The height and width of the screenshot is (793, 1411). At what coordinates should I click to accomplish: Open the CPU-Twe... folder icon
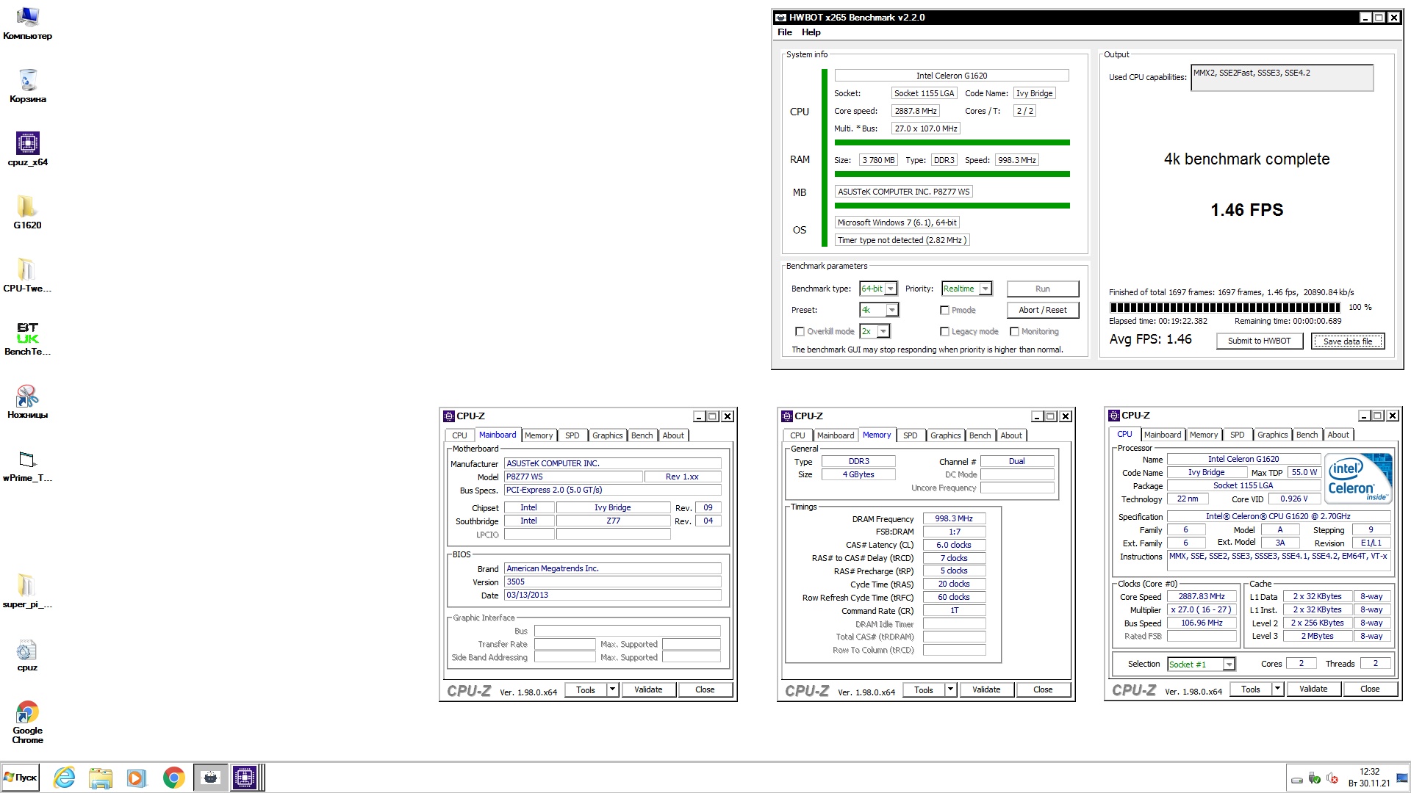(x=27, y=275)
